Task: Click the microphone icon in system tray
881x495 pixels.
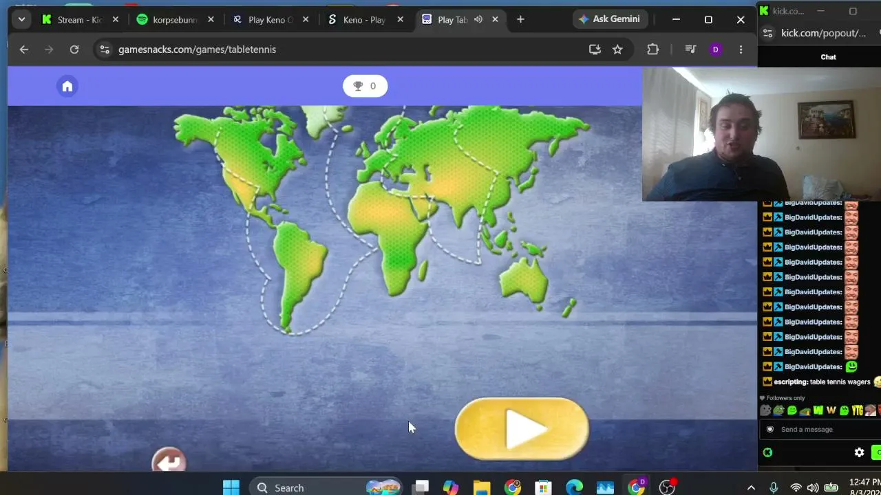Action: point(774,487)
